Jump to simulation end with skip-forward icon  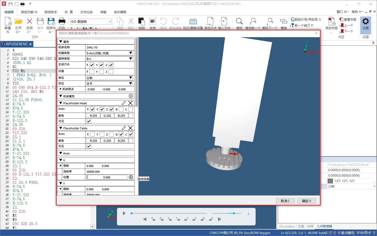pyautogui.click(x=219, y=219)
